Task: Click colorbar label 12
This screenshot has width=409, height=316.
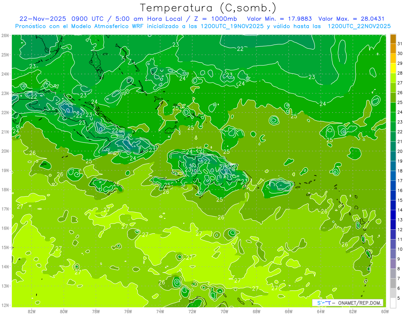Action: (x=400, y=229)
